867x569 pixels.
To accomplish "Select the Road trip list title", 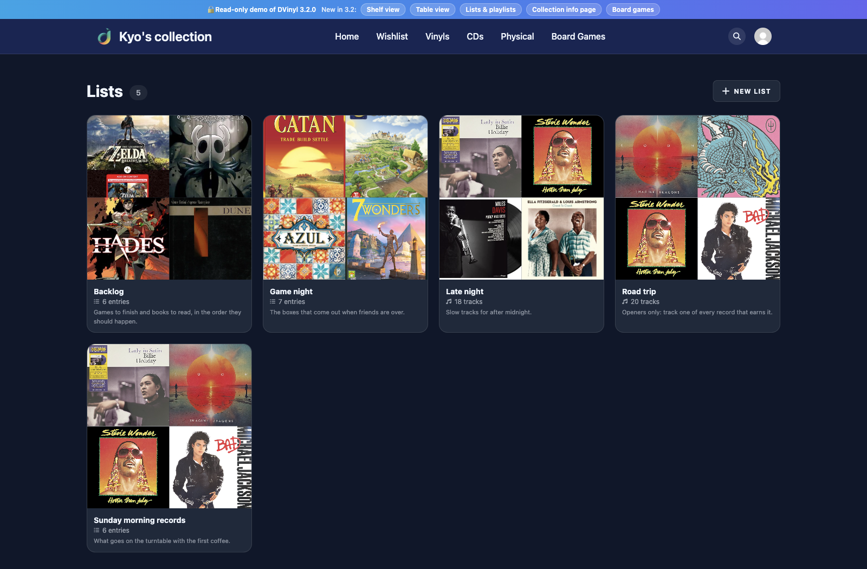I will (639, 292).
